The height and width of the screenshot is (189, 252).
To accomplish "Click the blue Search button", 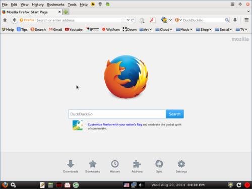I will pos(175,114).
